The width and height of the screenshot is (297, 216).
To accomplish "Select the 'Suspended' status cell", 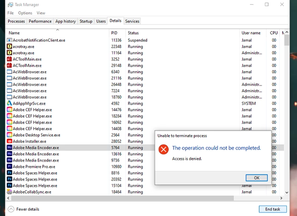I will pyautogui.click(x=137, y=40).
